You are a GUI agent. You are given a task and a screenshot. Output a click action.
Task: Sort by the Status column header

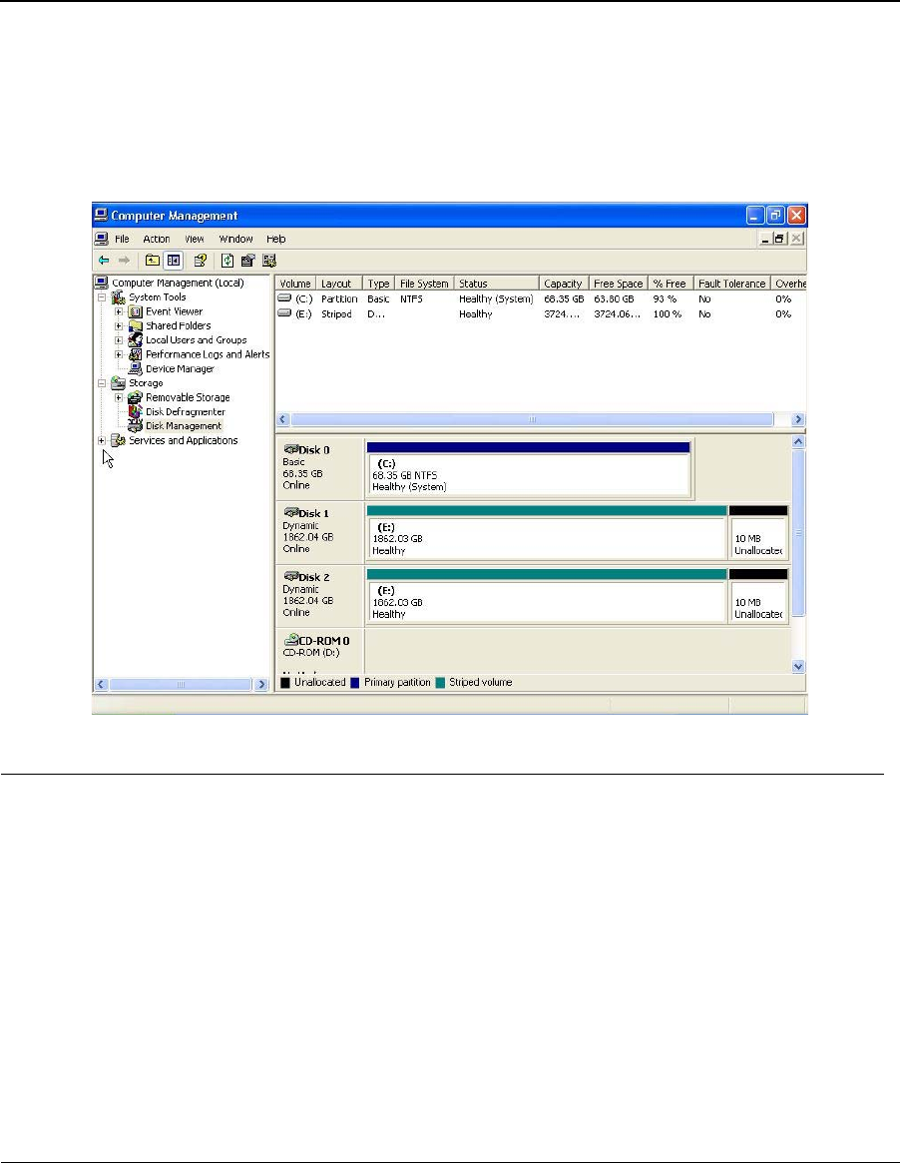(496, 284)
